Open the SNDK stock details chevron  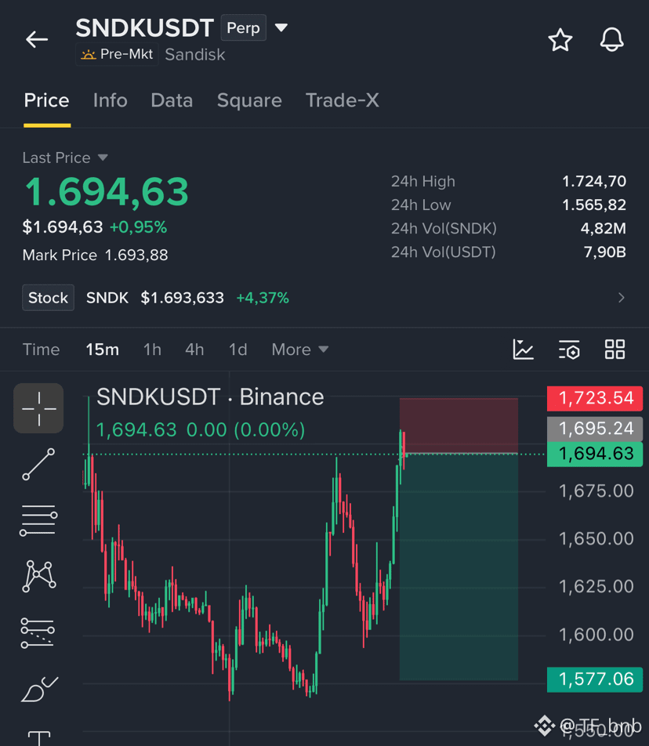pyautogui.click(x=621, y=298)
